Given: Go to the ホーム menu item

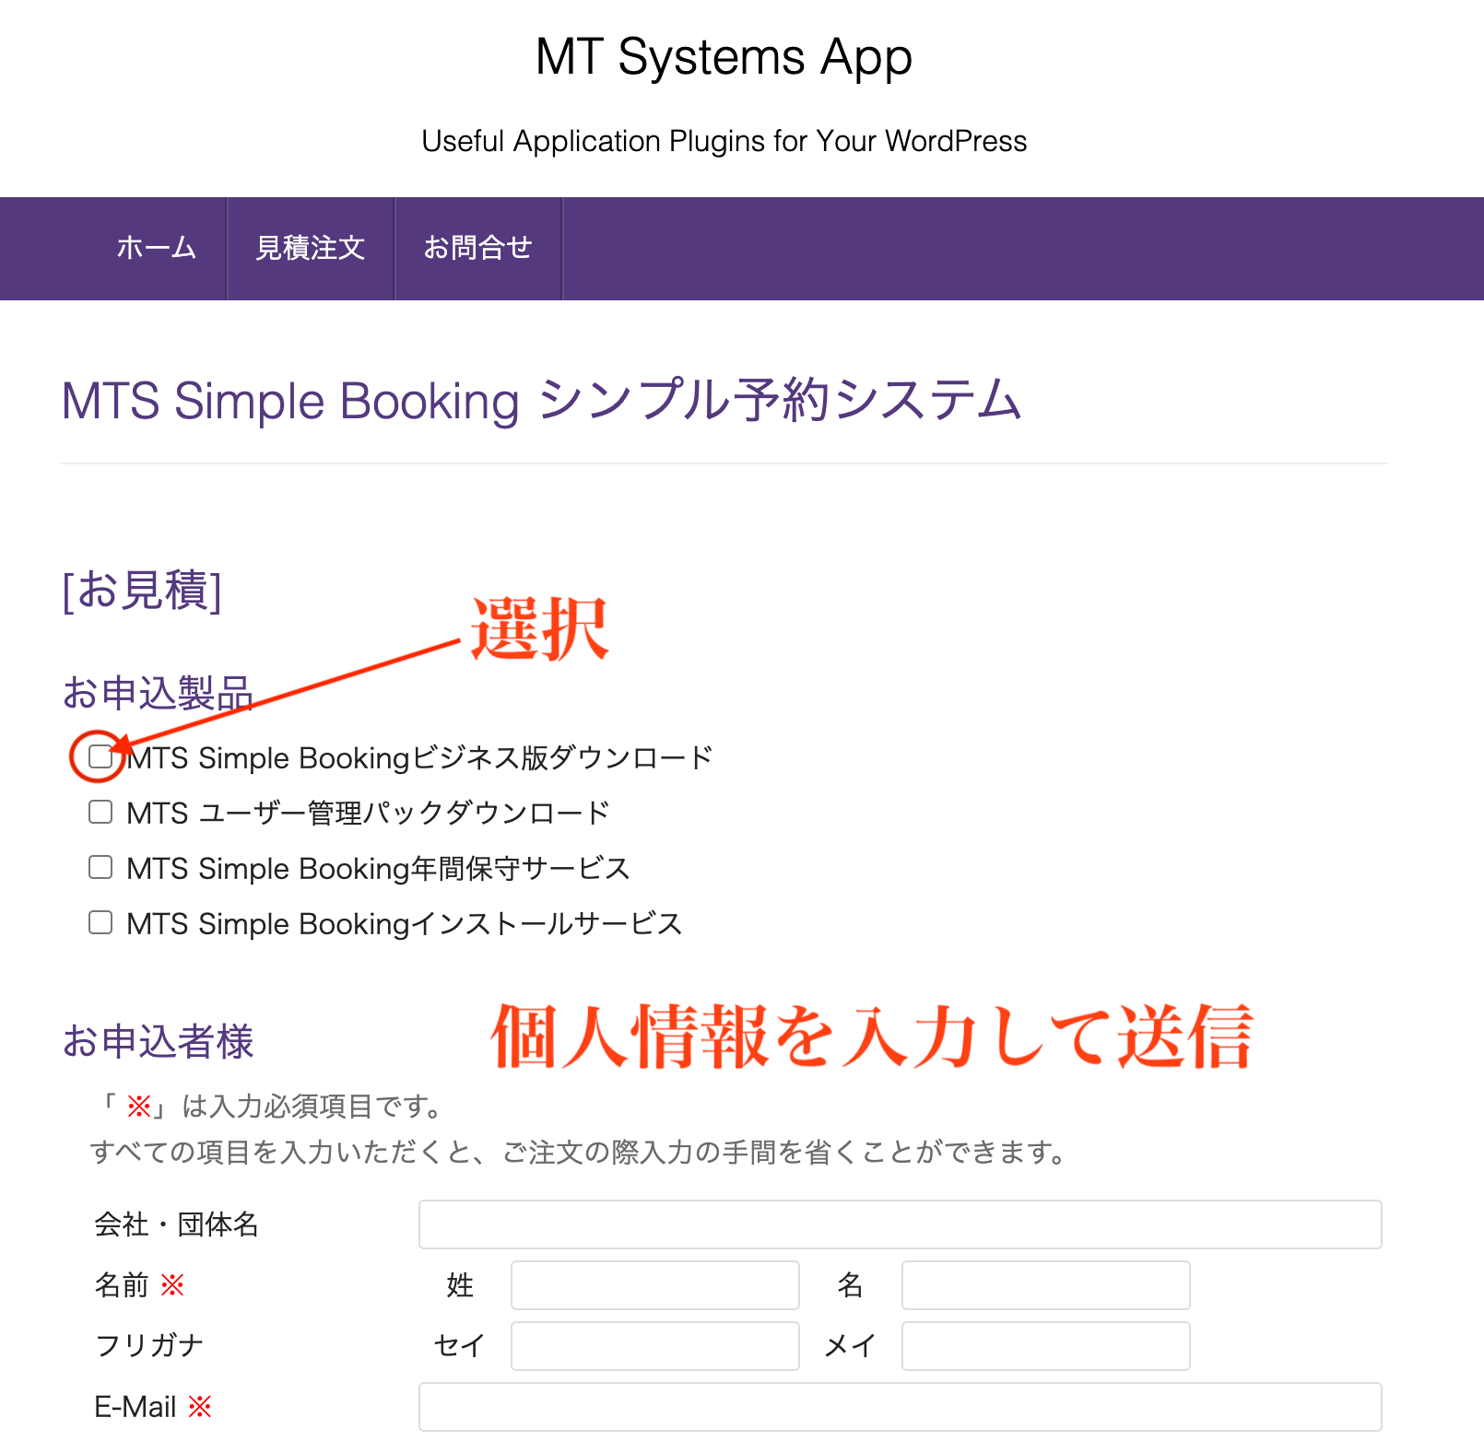Looking at the screenshot, I should pos(157,248).
